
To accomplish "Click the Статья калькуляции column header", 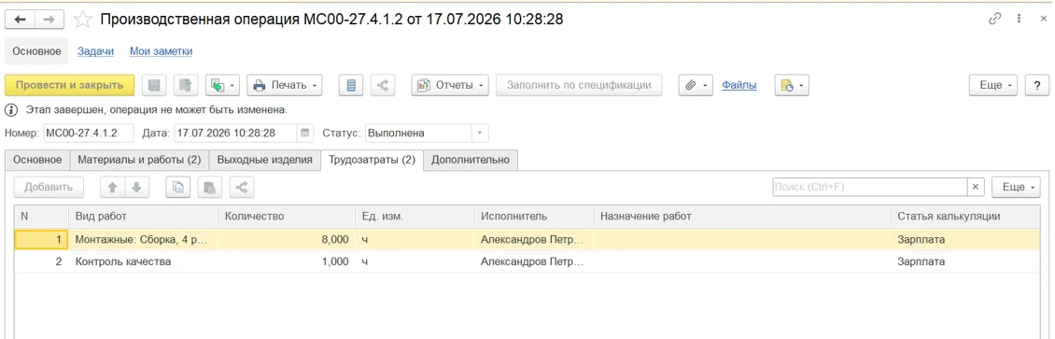I will 965,216.
